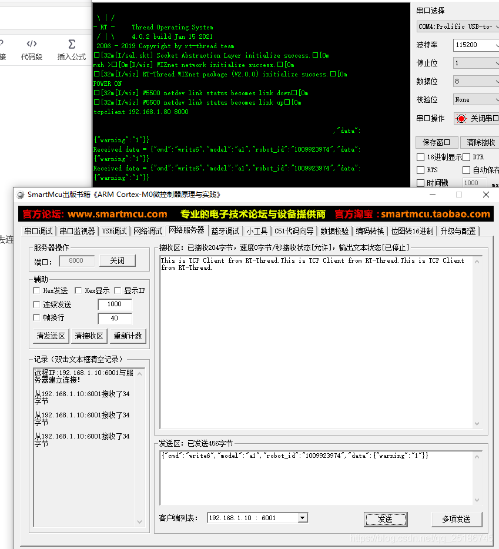Switch to the 蓝牙调试 tab
499x549 pixels.
226,231
